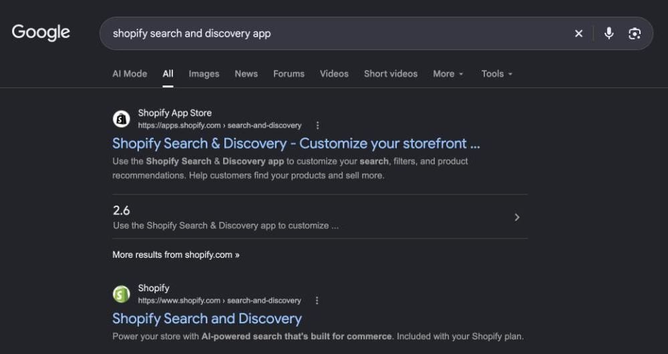Viewport: 668px width, 354px height.
Task: Click 'Use the Shopify Search & Discovery app to customize ...' sitelink text
Action: (x=226, y=226)
